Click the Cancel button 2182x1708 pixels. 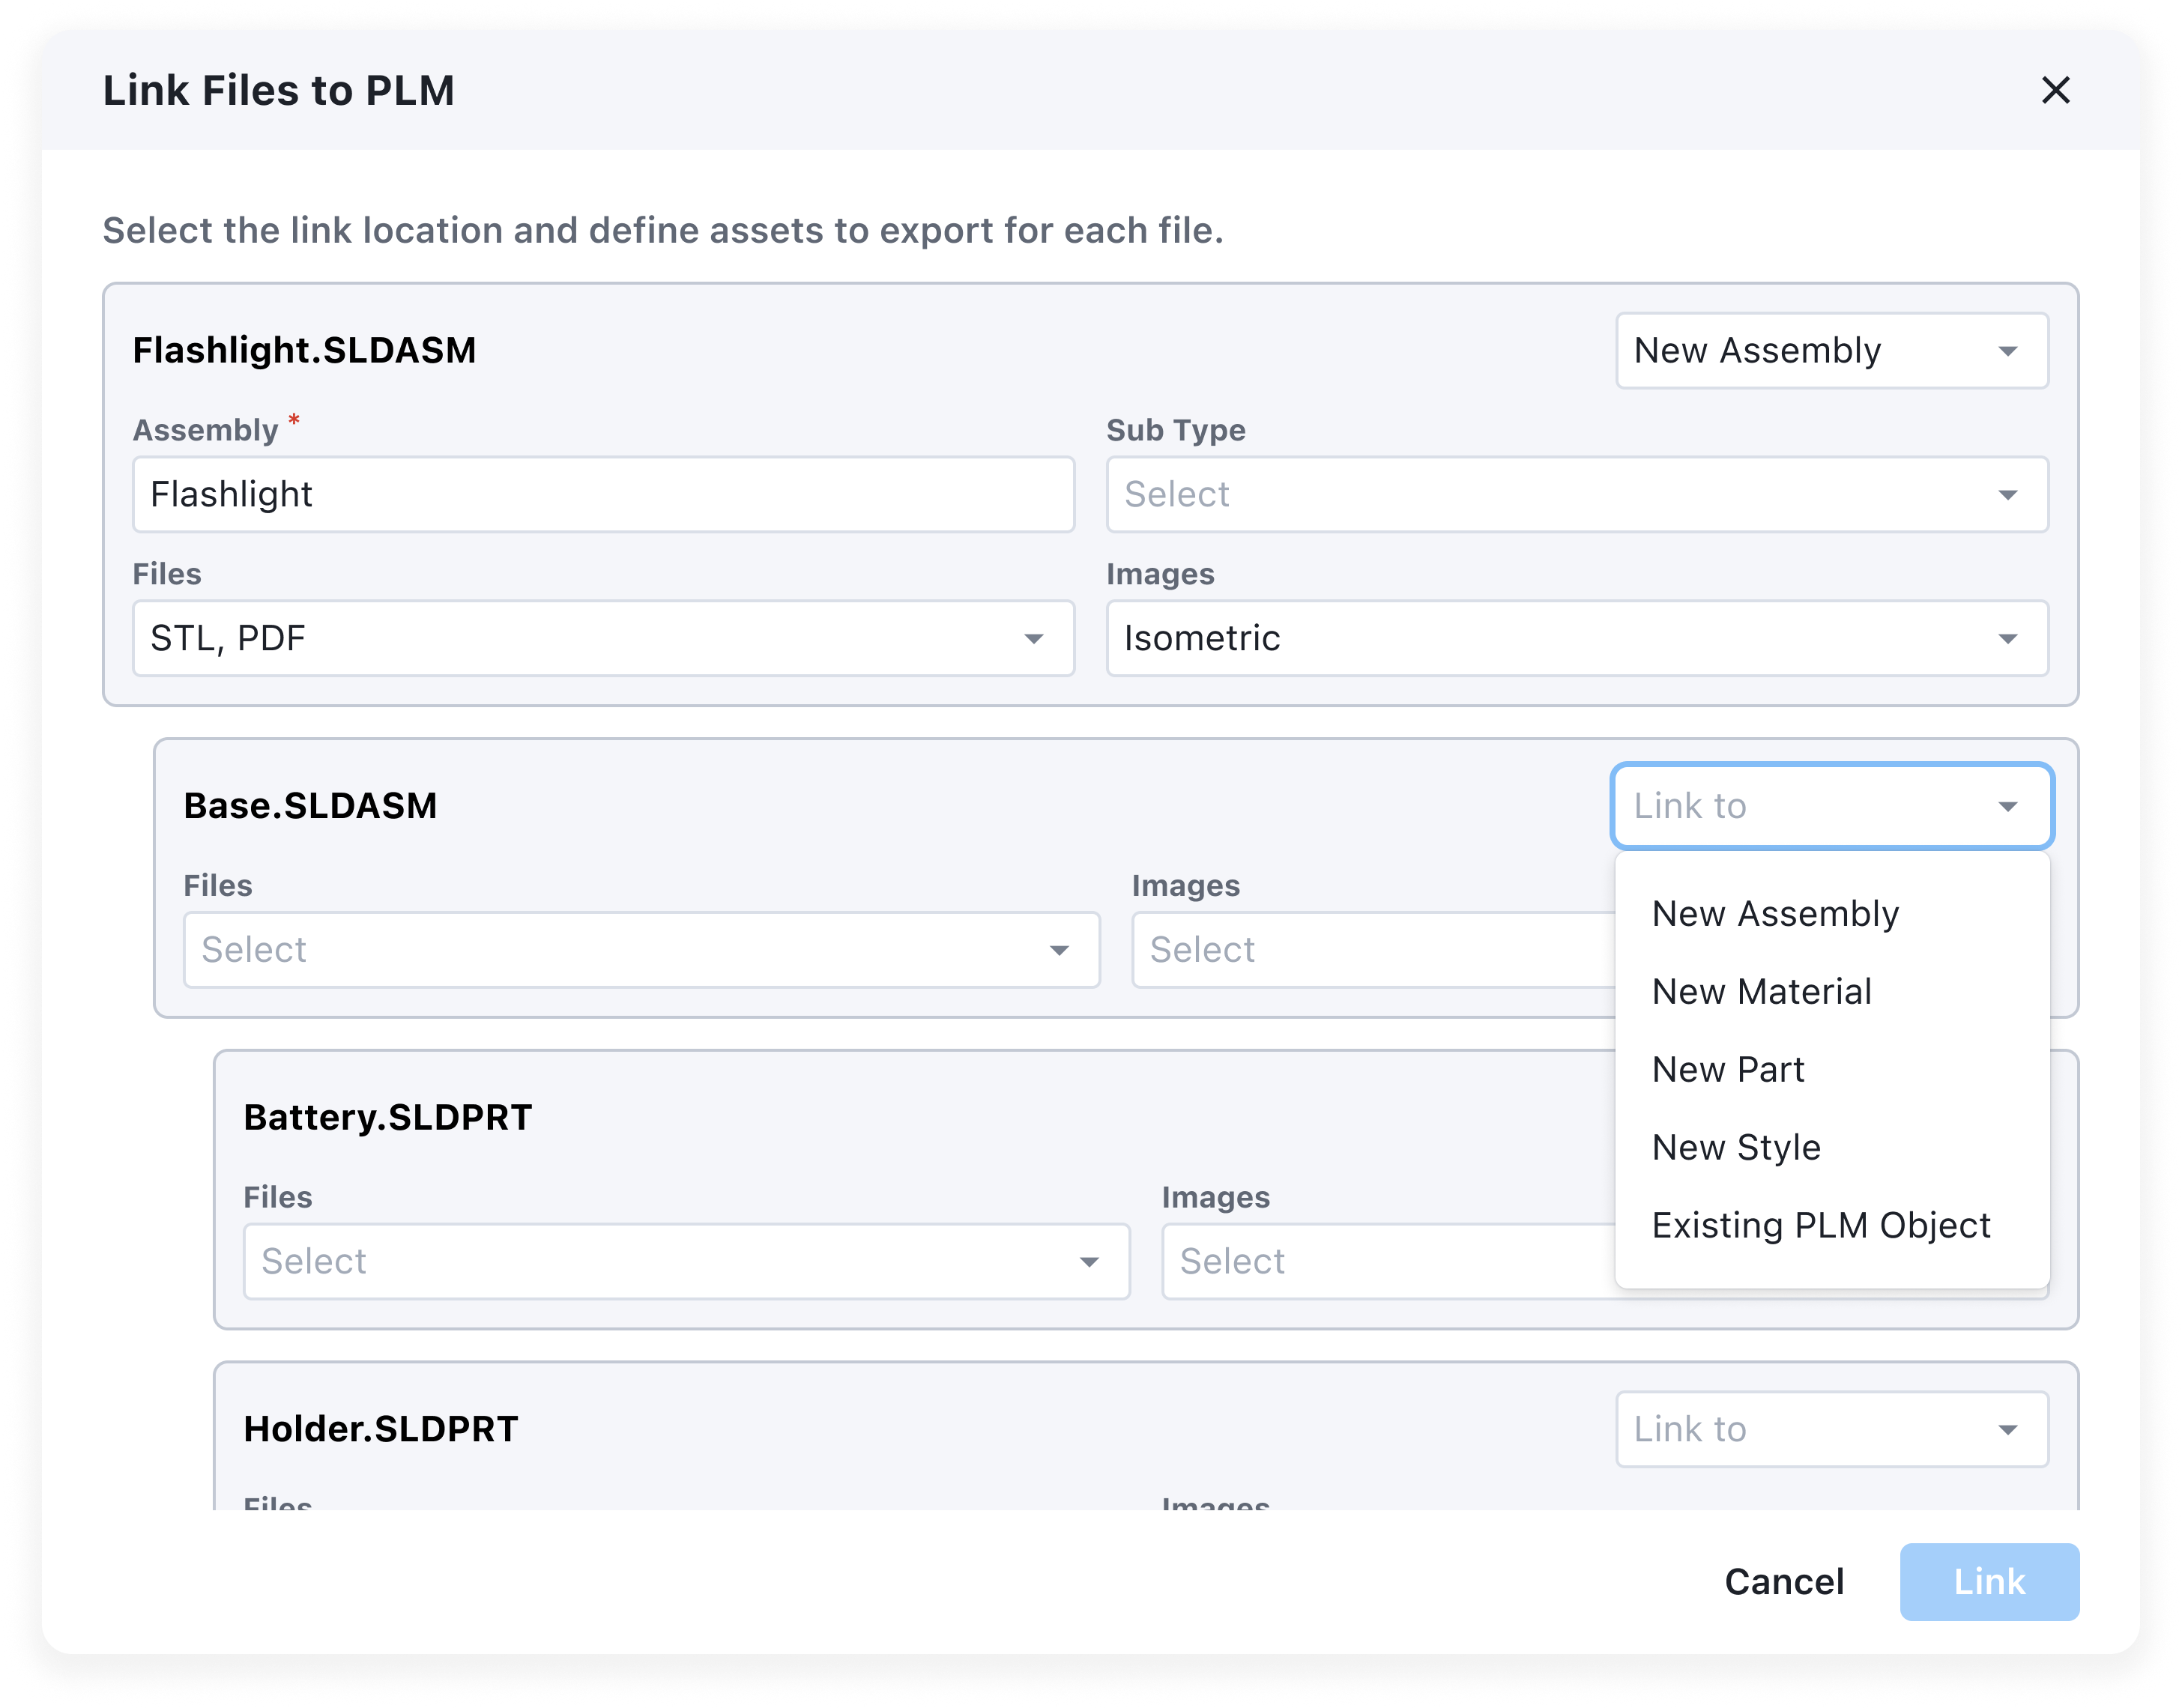point(1784,1582)
